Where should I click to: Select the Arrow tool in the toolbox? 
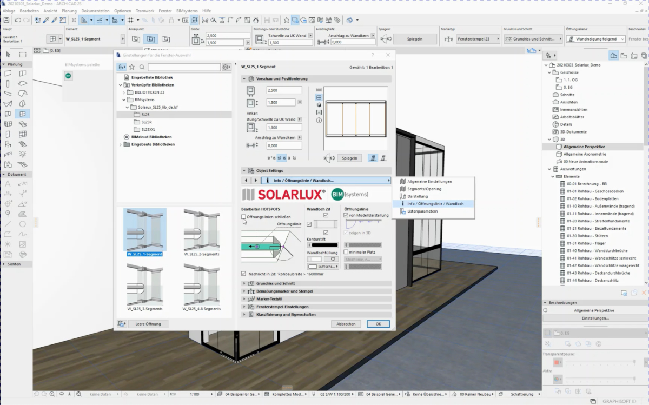pyautogui.click(x=8, y=55)
